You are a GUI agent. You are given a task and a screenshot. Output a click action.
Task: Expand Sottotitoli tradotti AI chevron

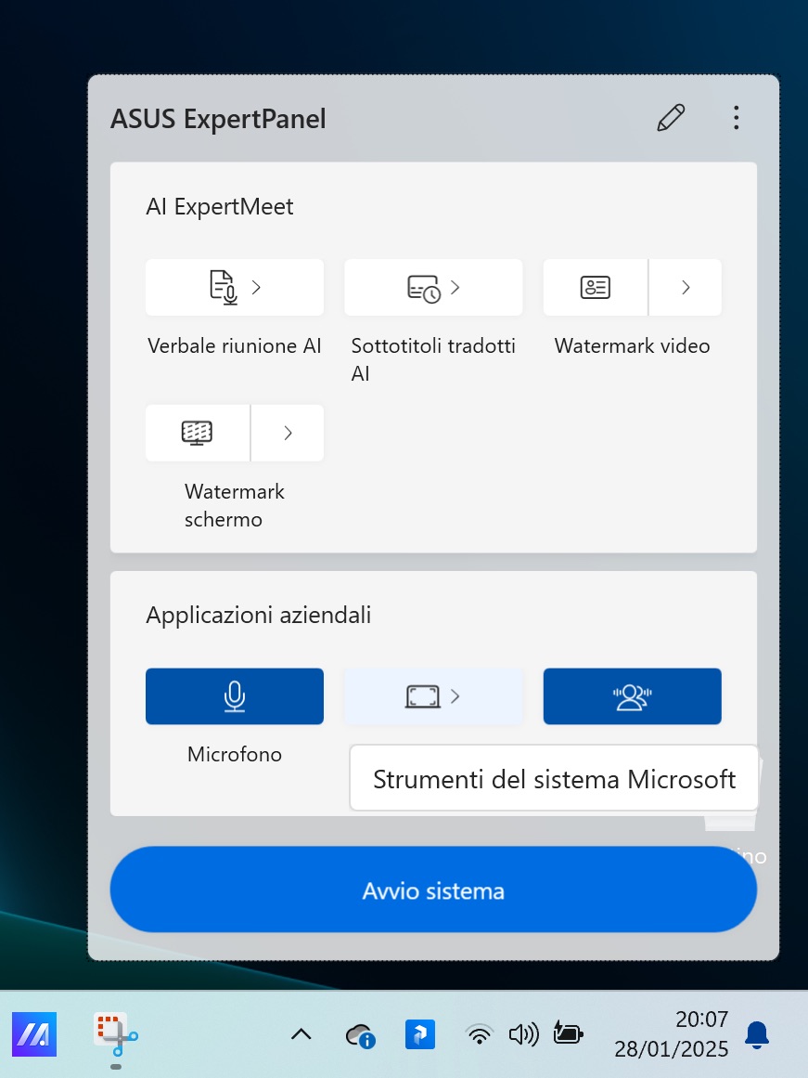(455, 288)
